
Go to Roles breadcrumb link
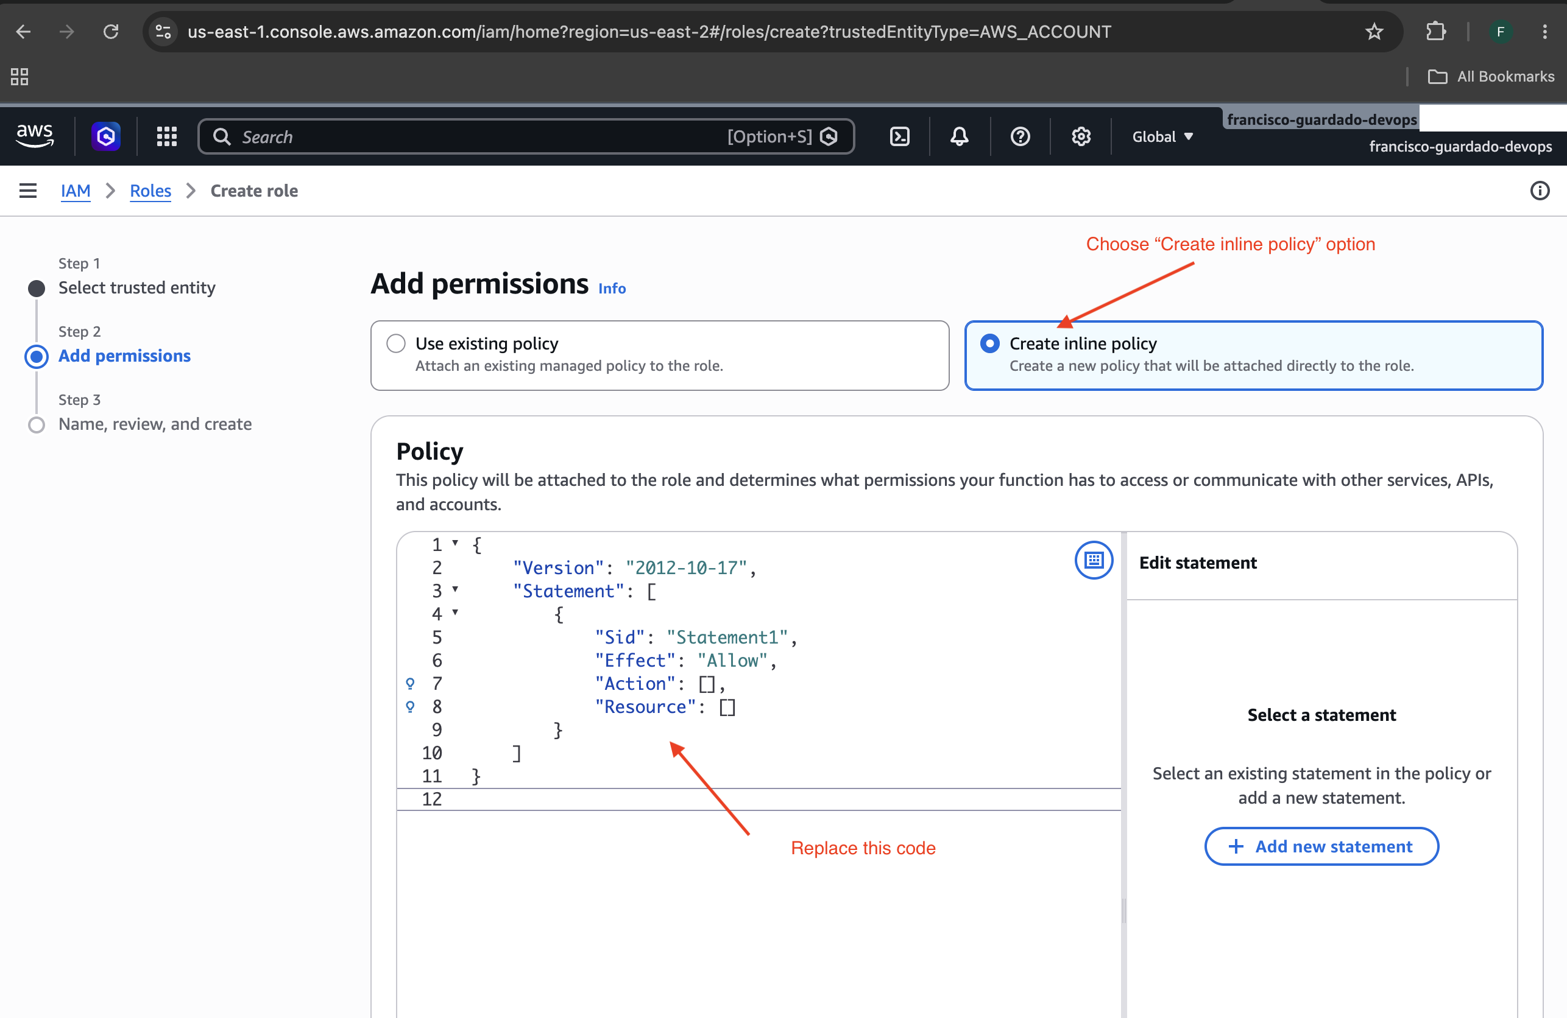click(x=150, y=191)
